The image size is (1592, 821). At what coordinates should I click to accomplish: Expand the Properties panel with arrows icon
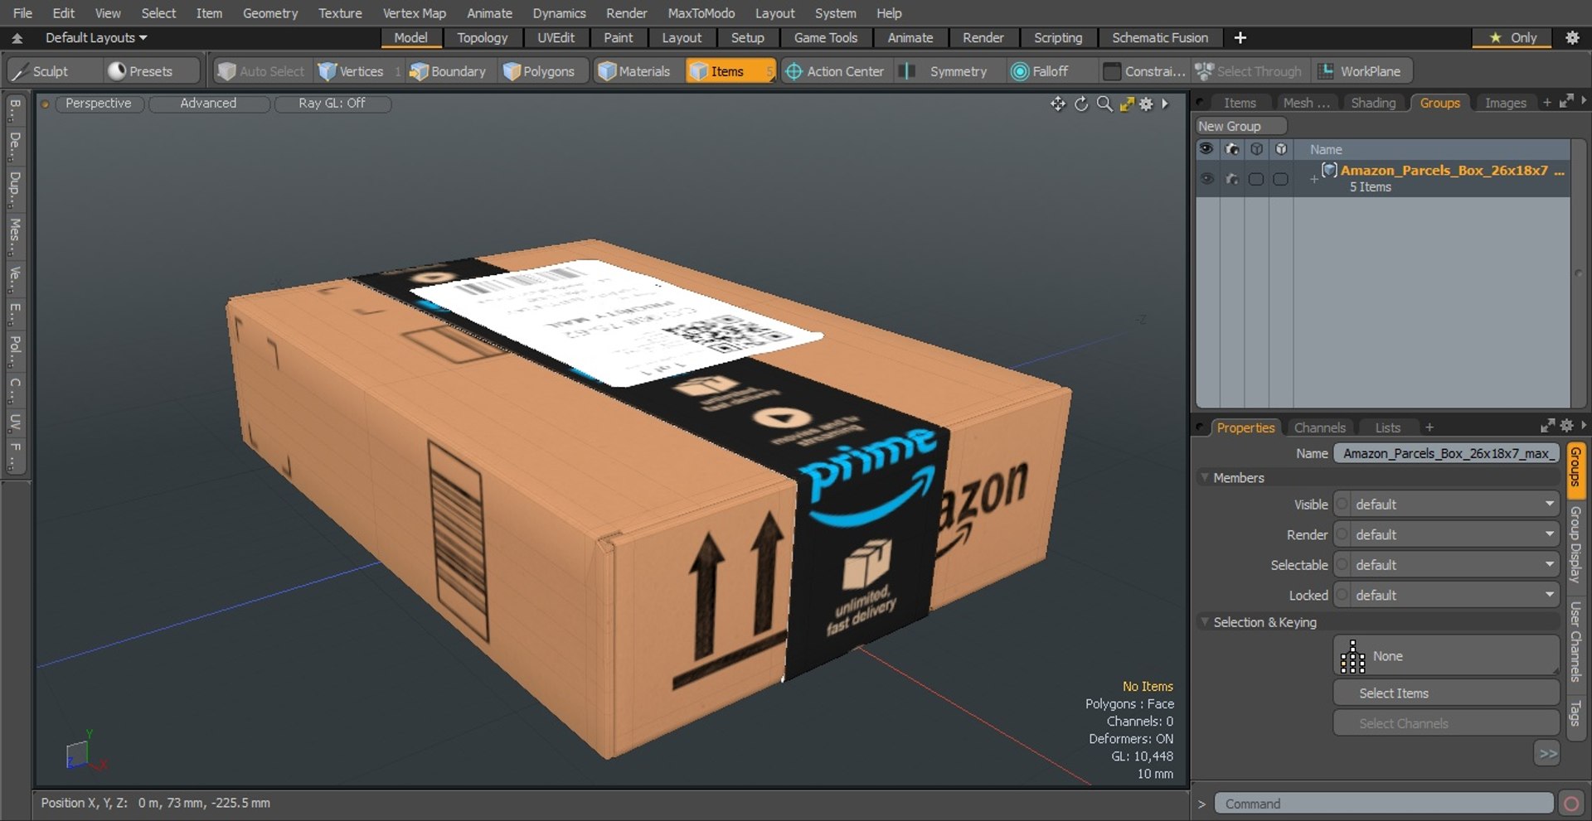click(1547, 425)
